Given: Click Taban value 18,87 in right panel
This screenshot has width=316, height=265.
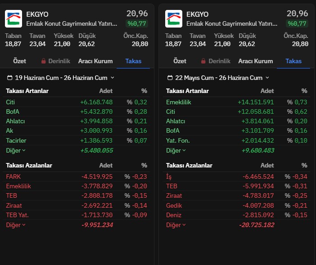Looking at the screenshot, I should (x=173, y=44).
